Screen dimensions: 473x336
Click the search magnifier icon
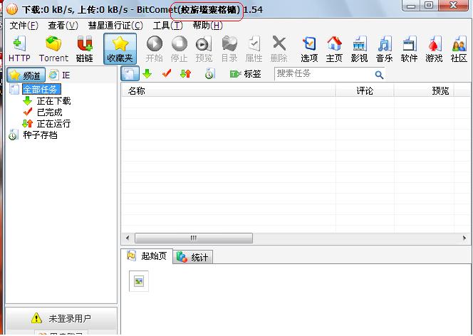pos(379,75)
